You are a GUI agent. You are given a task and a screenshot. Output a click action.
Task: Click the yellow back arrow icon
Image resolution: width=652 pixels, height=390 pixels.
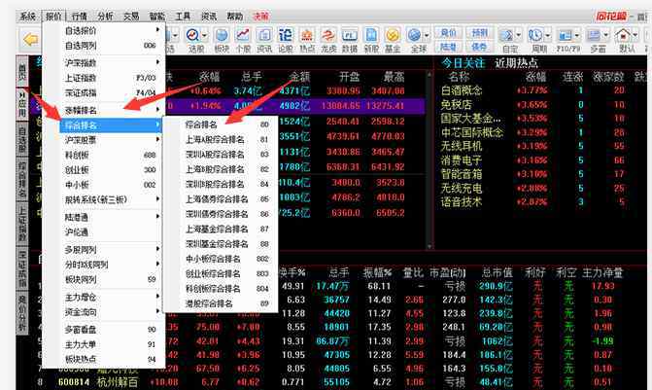coord(31,40)
